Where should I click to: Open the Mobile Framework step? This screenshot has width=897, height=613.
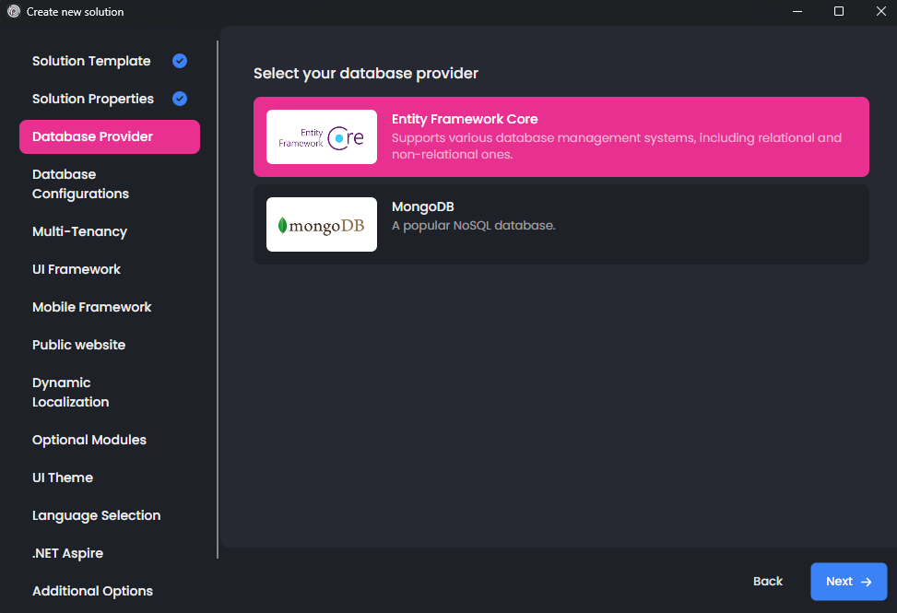91,307
